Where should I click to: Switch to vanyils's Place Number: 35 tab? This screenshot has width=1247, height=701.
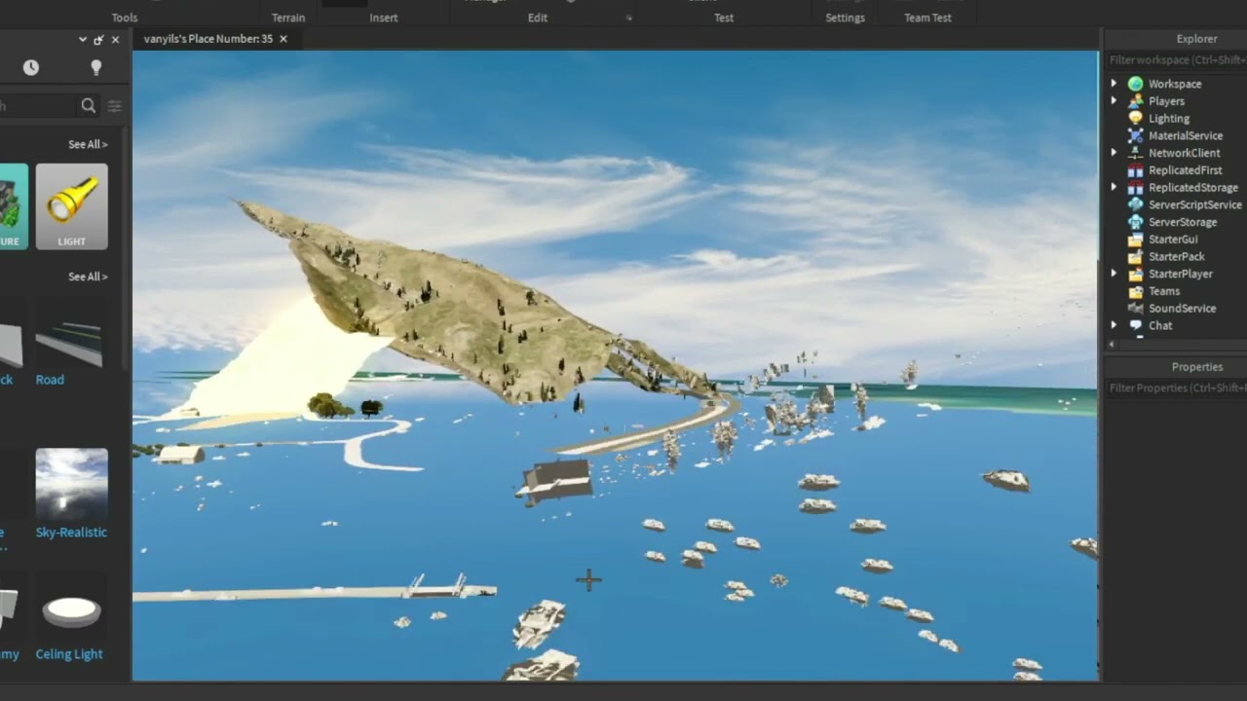point(208,39)
